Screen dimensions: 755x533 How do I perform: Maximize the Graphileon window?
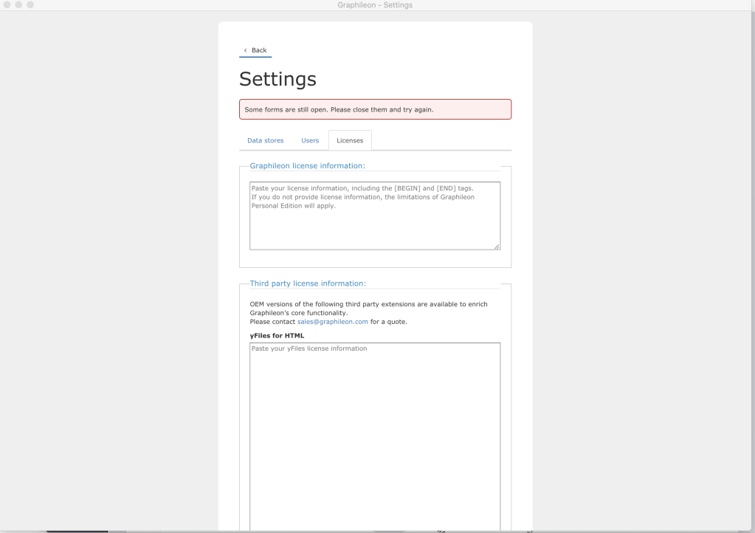pos(30,5)
